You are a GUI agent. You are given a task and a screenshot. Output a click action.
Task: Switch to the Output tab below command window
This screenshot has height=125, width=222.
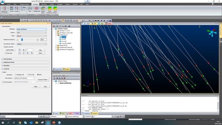pos(94,114)
